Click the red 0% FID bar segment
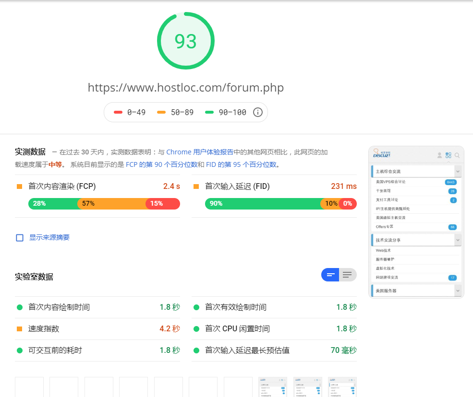The image size is (473, 397). (x=348, y=204)
